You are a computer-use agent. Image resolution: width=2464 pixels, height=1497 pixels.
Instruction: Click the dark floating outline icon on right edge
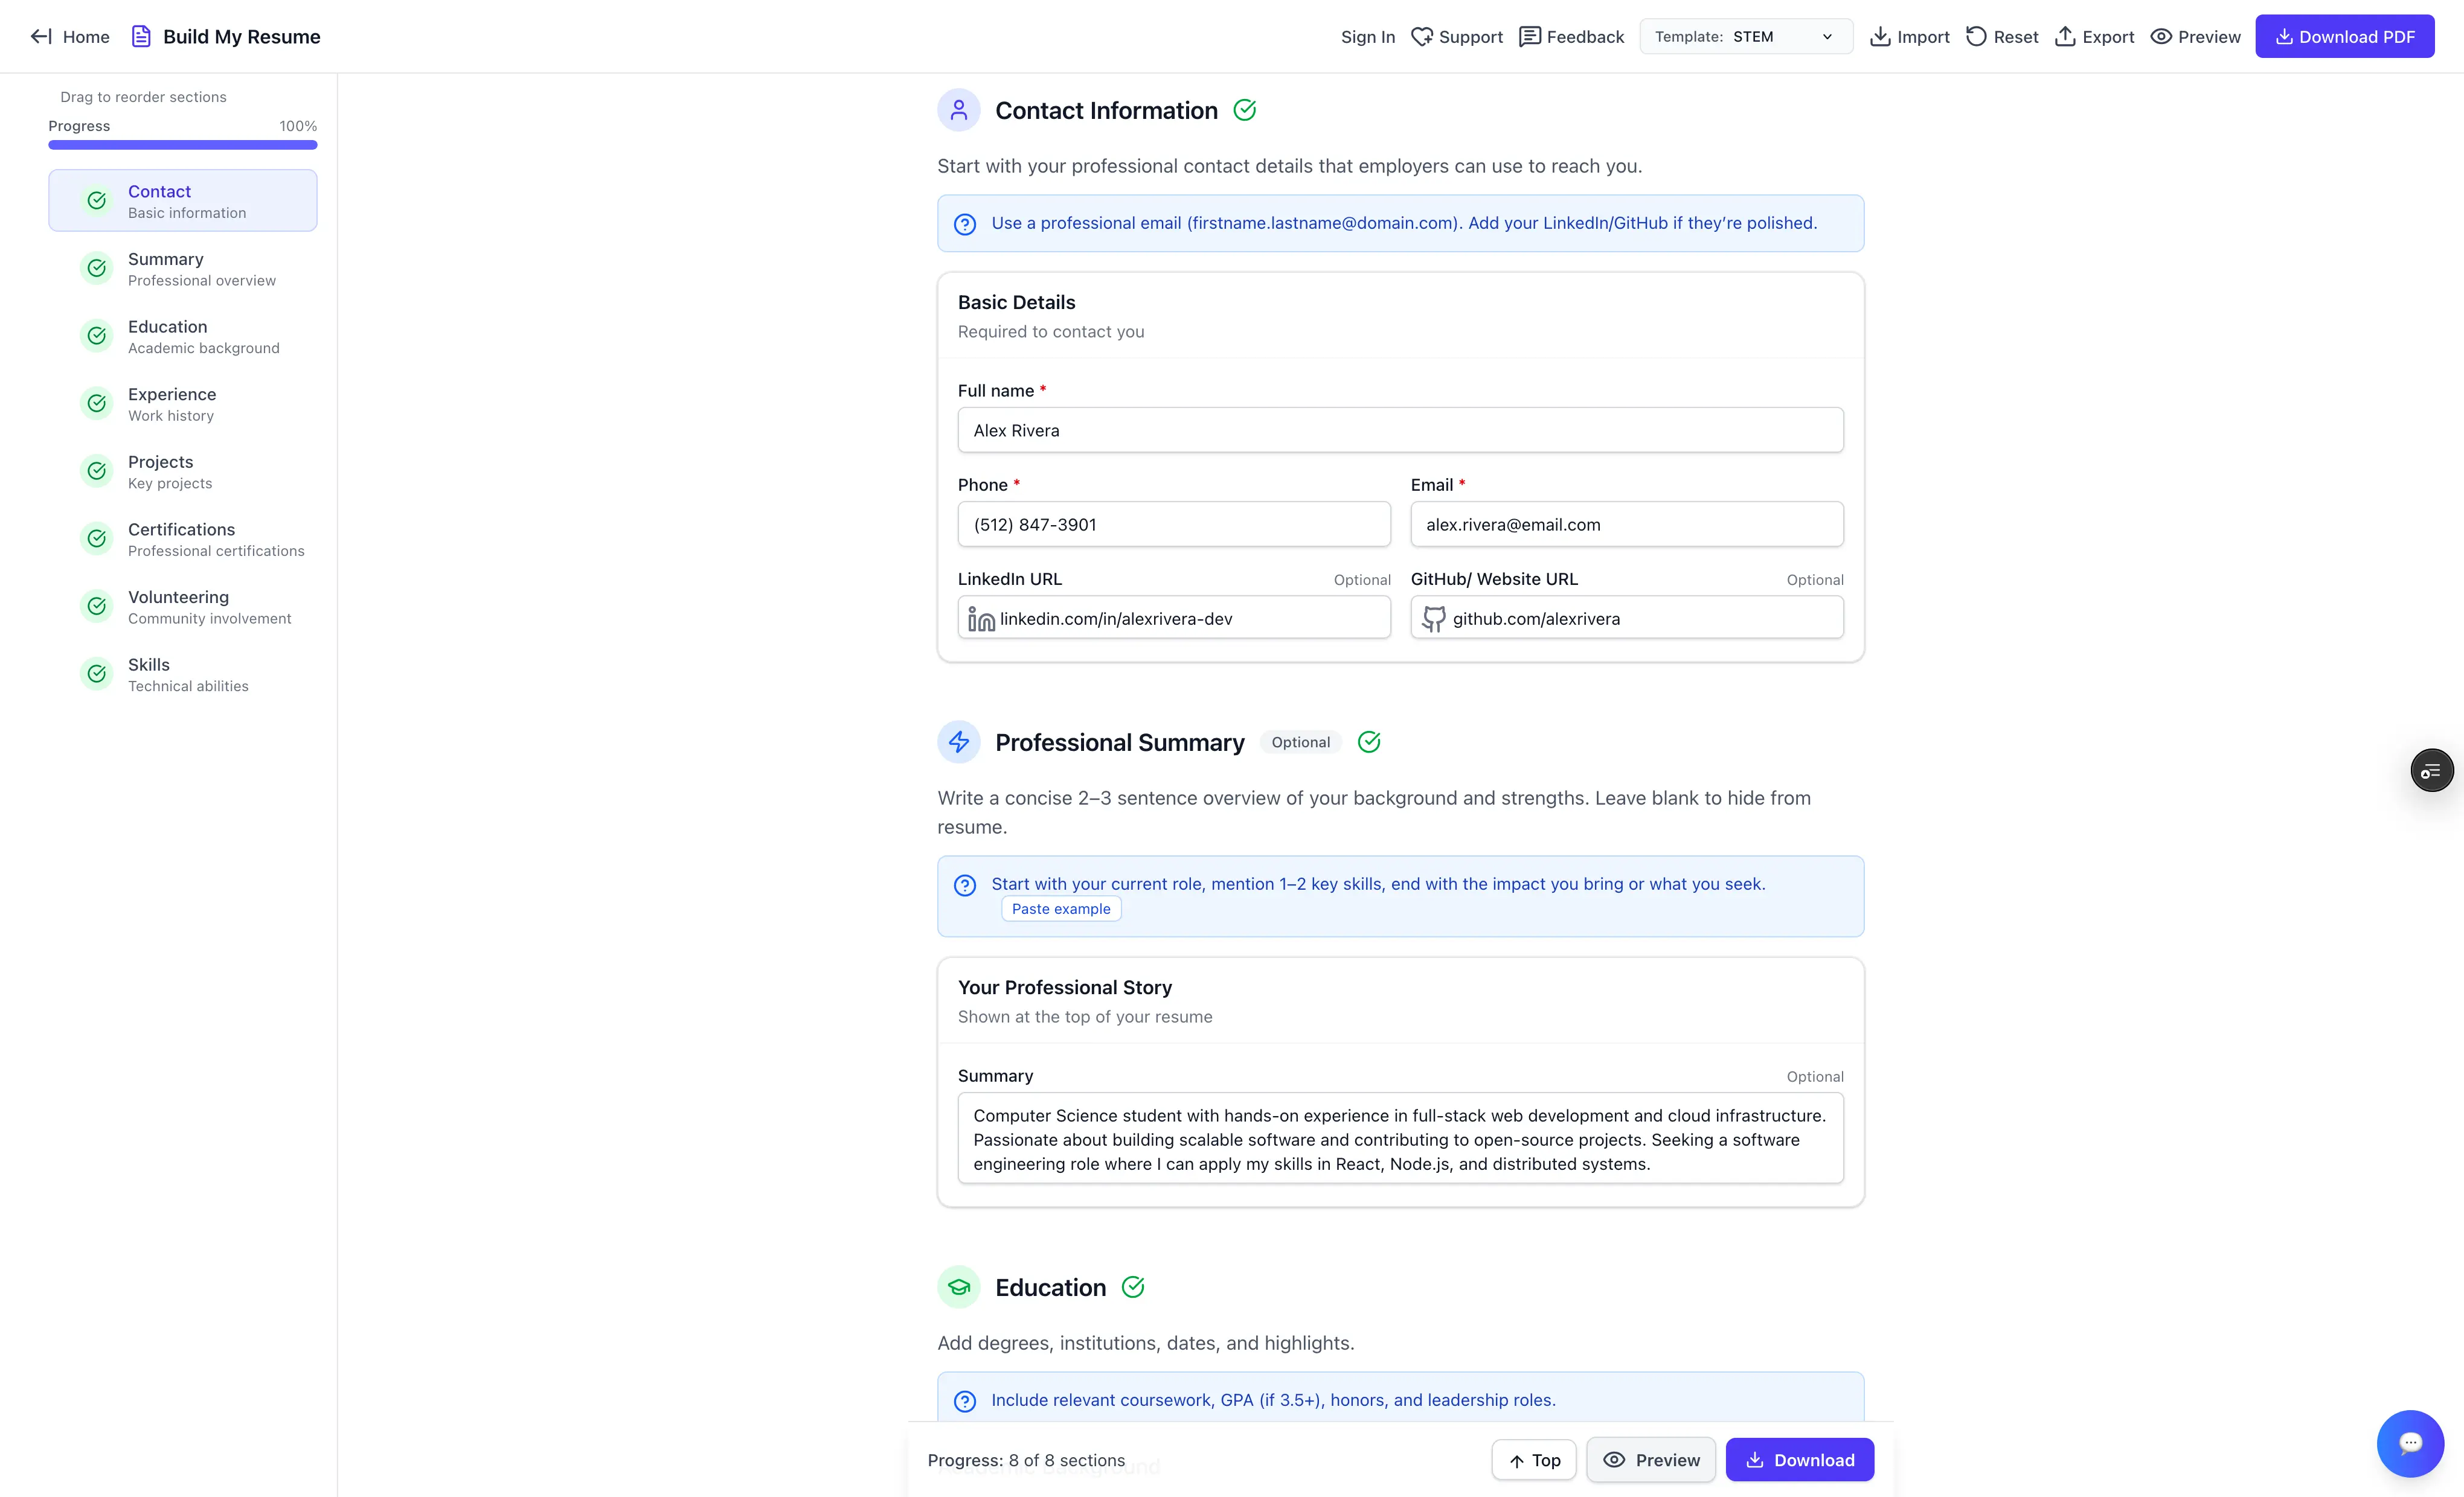click(2431, 770)
